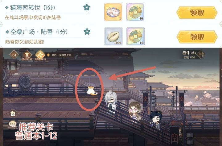Image resolution: width=222 pixels, height=146 pixels.
Task: Open menu icon beside 战斗 2/3
Action: coord(201,55)
